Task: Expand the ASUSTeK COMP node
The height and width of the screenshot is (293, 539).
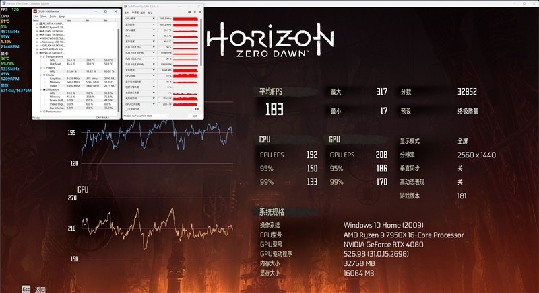Action: tap(37, 24)
